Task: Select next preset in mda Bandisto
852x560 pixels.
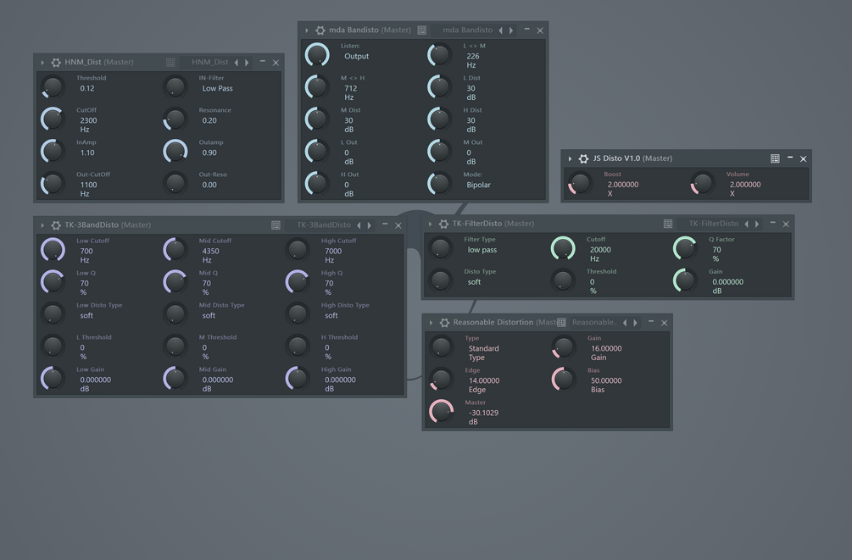Action: (510, 30)
